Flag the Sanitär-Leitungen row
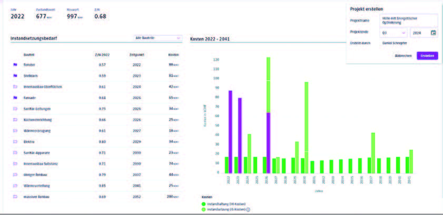 tap(15, 109)
